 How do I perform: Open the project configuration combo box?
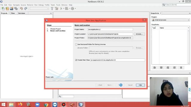[x=39, y=9]
